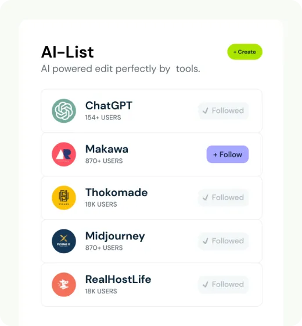The height and width of the screenshot is (326, 302).
Task: Toggle Midjourney's Followed button
Action: 224,241
